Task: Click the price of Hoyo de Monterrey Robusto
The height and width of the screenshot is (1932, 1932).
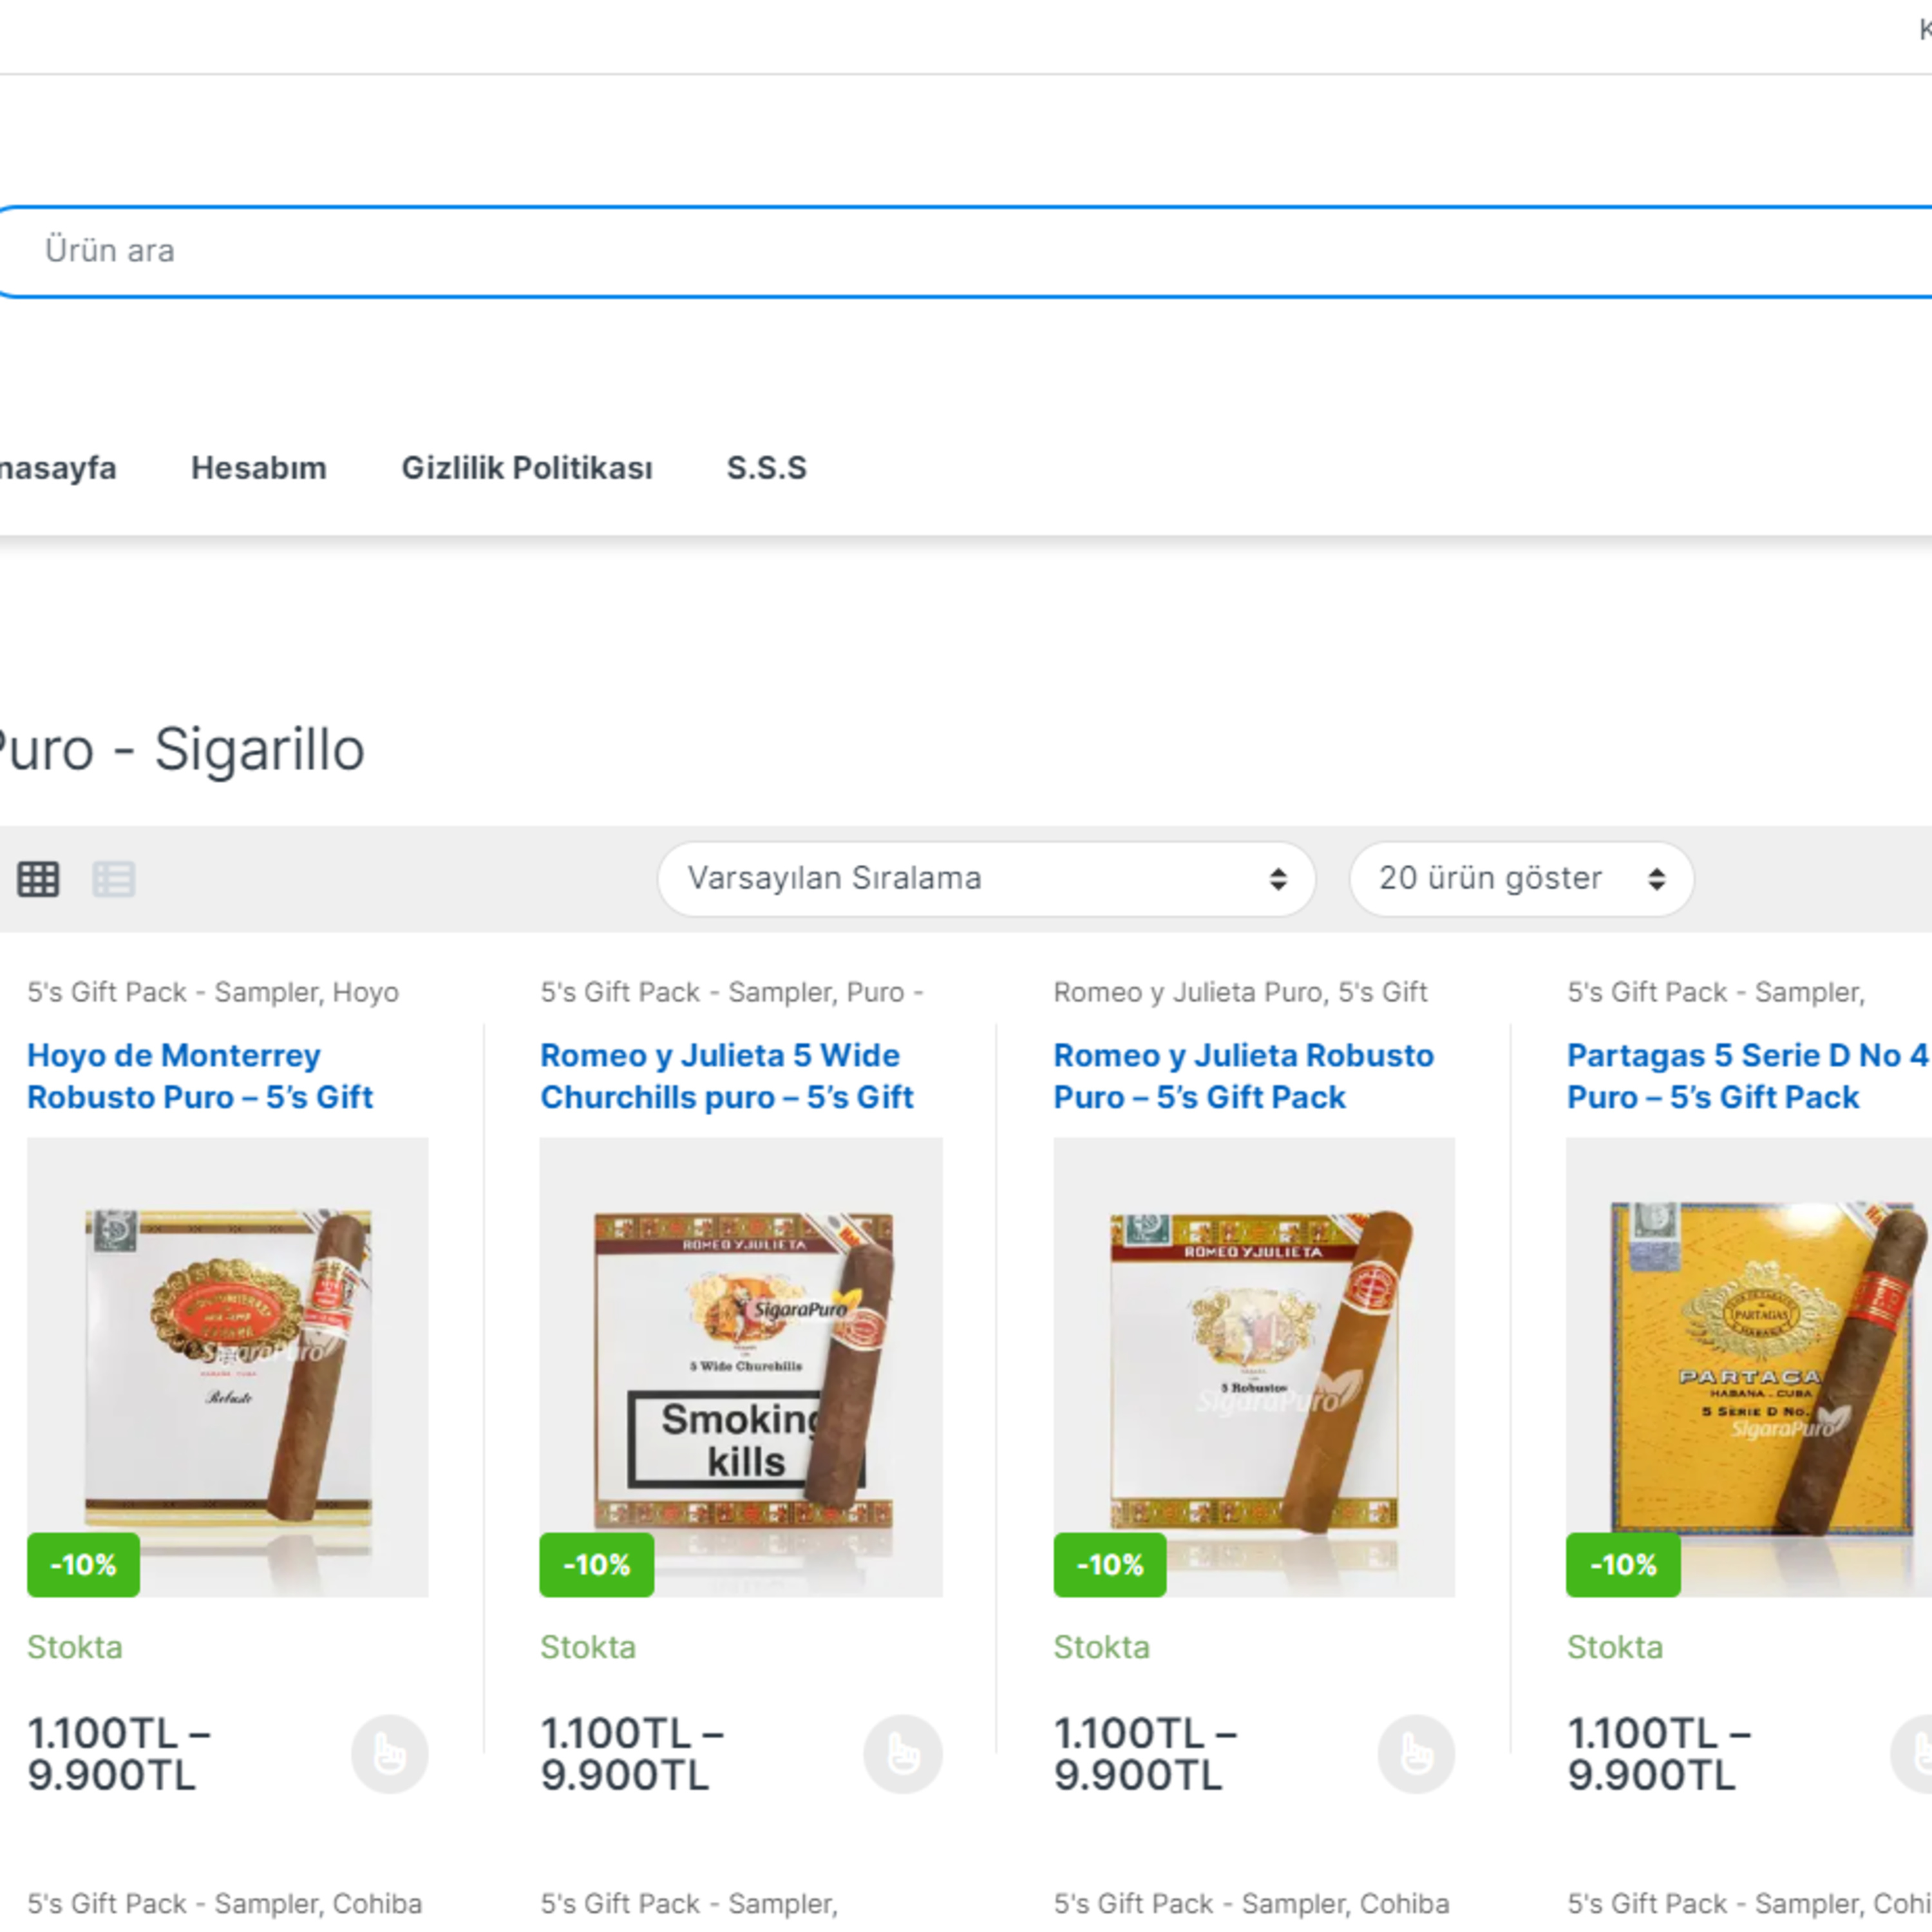Action: [119, 1754]
